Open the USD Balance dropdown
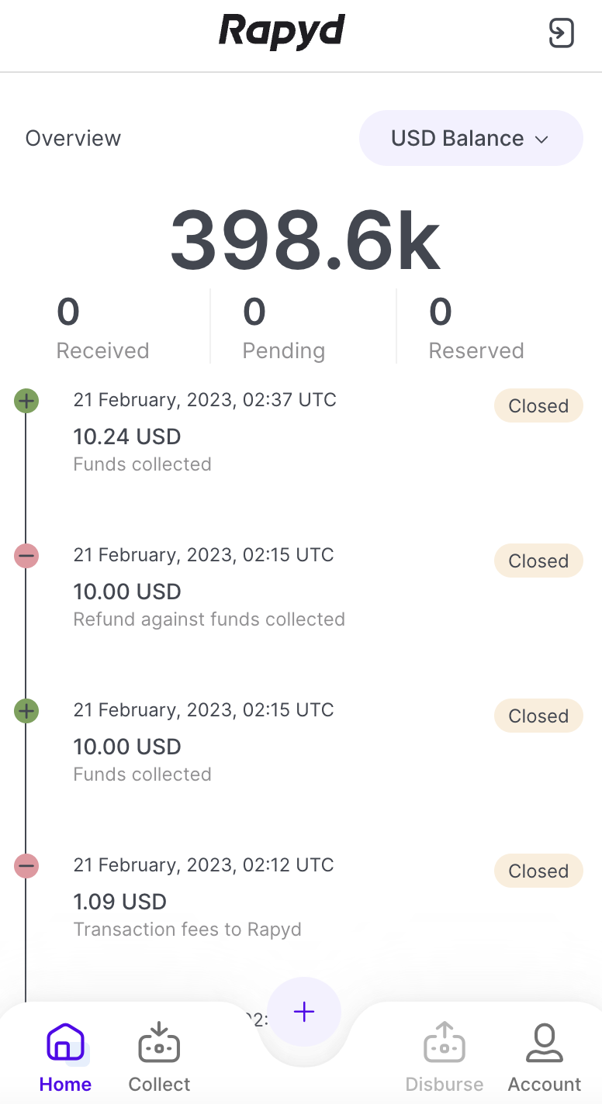 [470, 139]
